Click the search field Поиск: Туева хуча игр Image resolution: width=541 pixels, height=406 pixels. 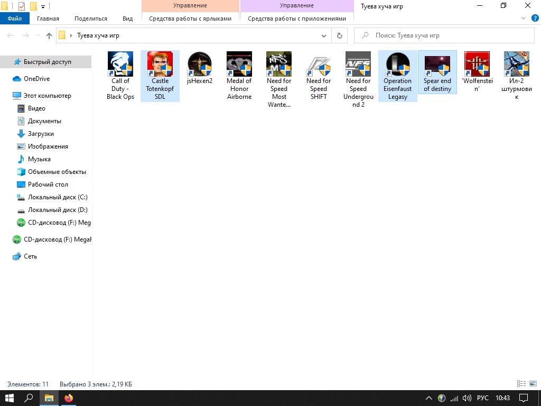444,35
